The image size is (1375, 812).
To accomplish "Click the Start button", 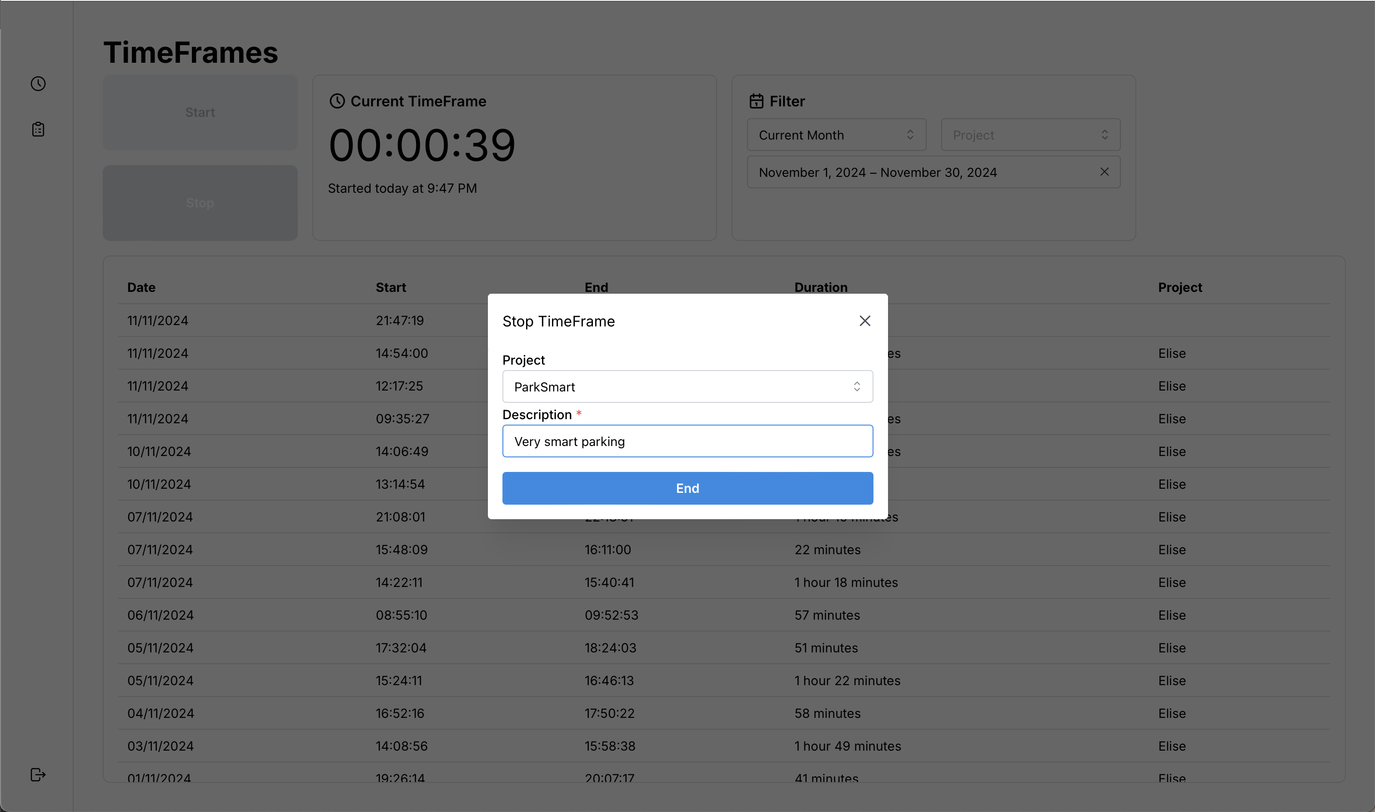I will [200, 112].
